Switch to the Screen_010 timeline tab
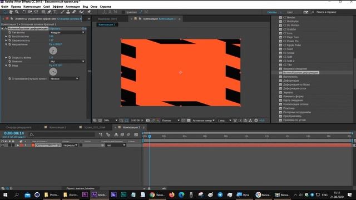 click(95, 127)
